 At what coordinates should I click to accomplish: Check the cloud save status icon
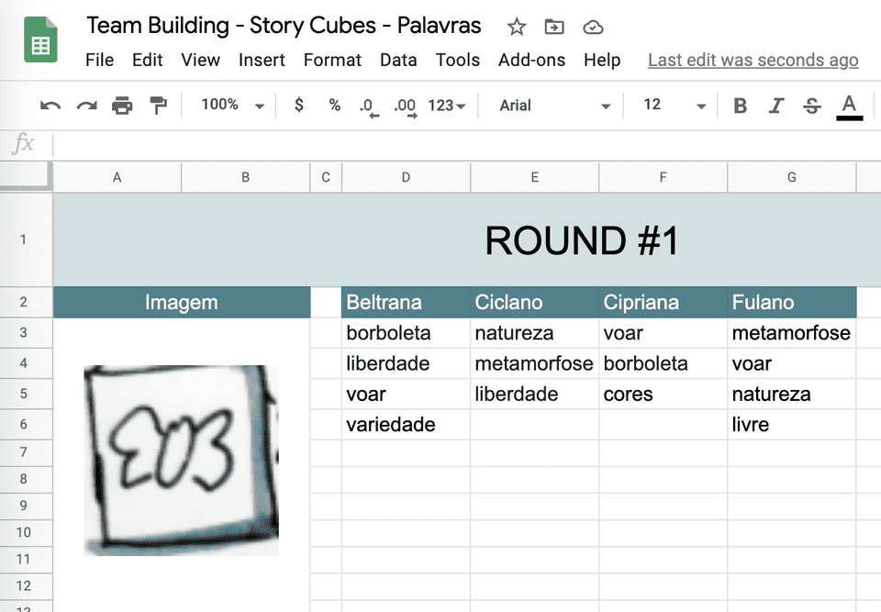pos(593,28)
